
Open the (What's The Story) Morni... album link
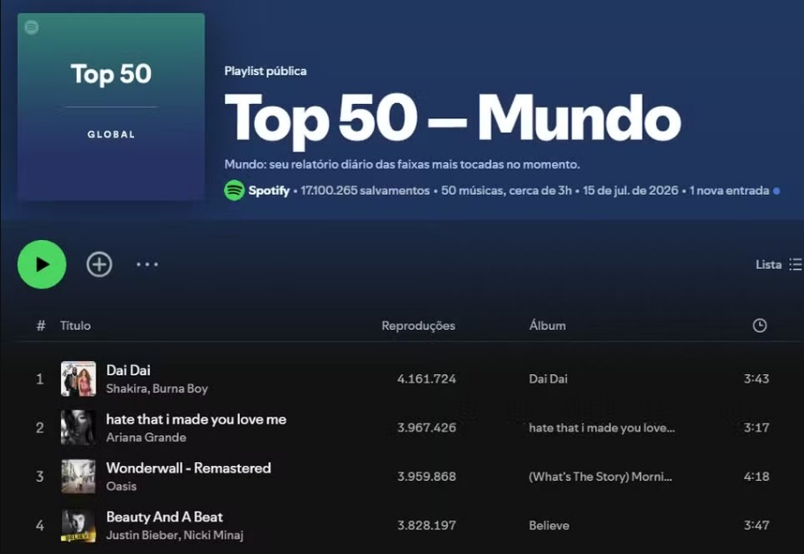click(600, 476)
